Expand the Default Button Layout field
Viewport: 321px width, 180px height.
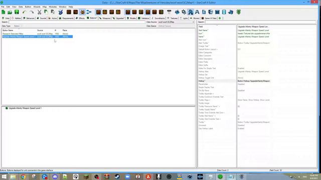[x=208, y=49]
